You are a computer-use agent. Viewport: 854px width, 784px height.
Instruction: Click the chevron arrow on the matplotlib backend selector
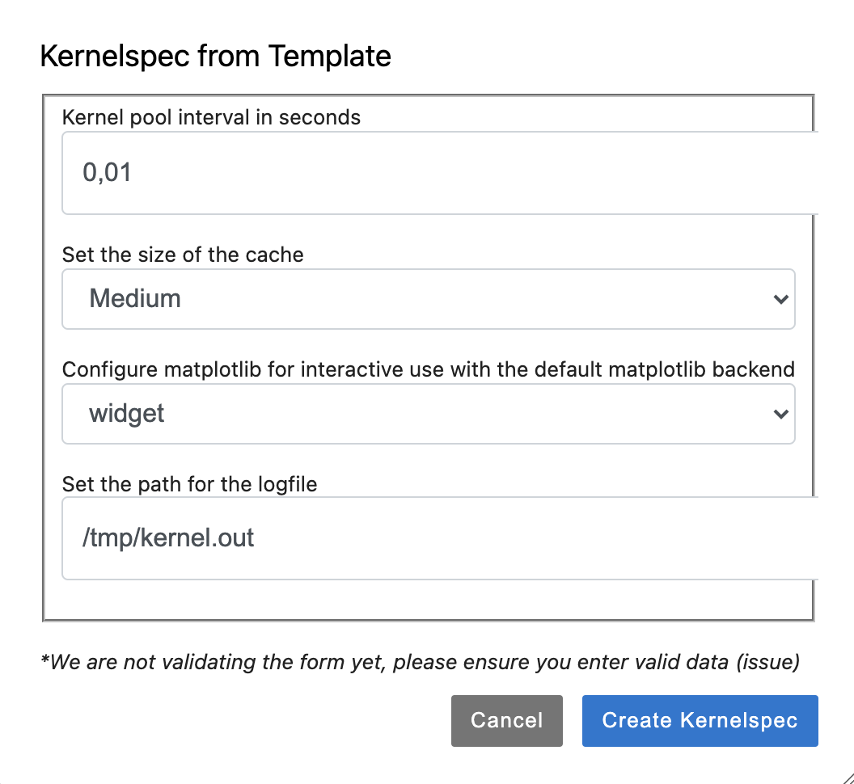[781, 414]
